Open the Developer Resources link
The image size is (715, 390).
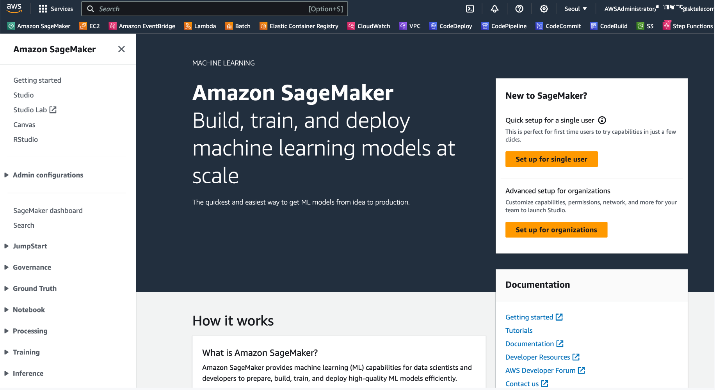pyautogui.click(x=542, y=357)
